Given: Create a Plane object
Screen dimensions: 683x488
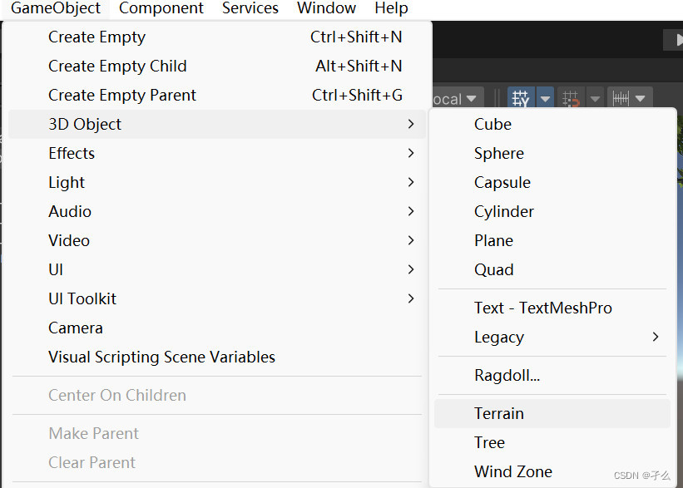Looking at the screenshot, I should pyautogui.click(x=552, y=241).
